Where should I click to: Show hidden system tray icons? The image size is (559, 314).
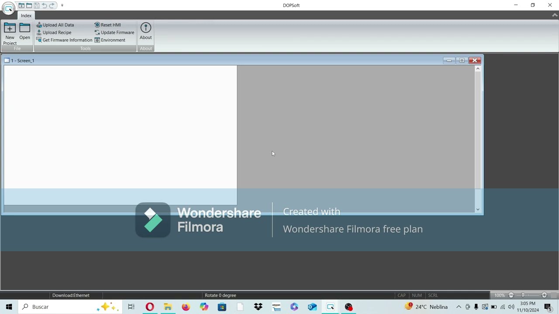(x=459, y=307)
